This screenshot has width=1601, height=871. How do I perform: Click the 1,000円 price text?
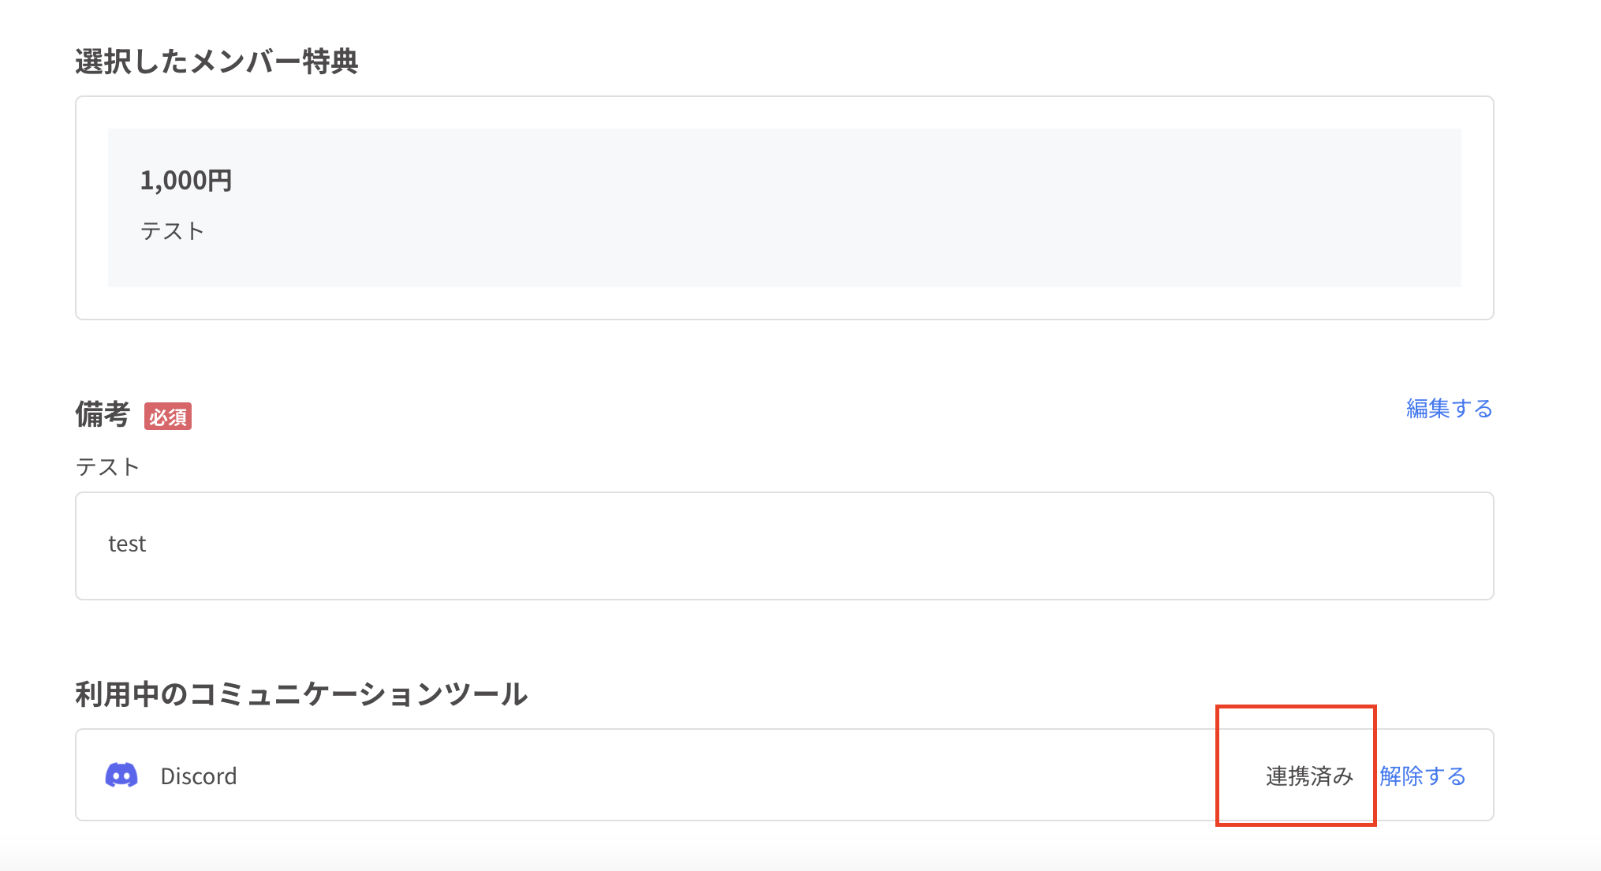[187, 179]
